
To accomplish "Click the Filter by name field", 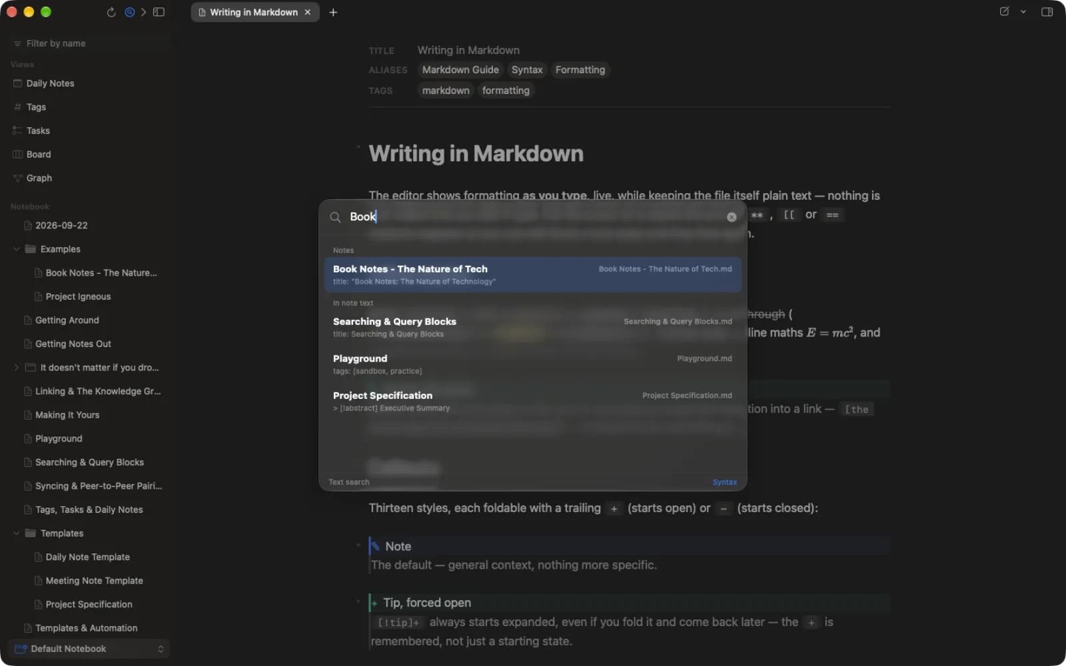I will point(90,43).
